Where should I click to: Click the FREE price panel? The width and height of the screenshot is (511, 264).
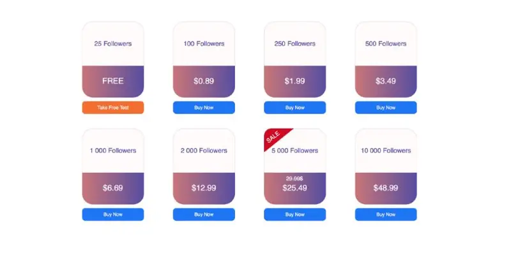tap(113, 82)
